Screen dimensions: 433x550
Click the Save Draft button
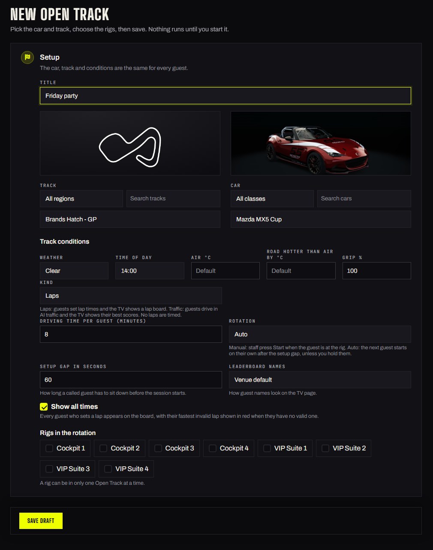pos(41,521)
